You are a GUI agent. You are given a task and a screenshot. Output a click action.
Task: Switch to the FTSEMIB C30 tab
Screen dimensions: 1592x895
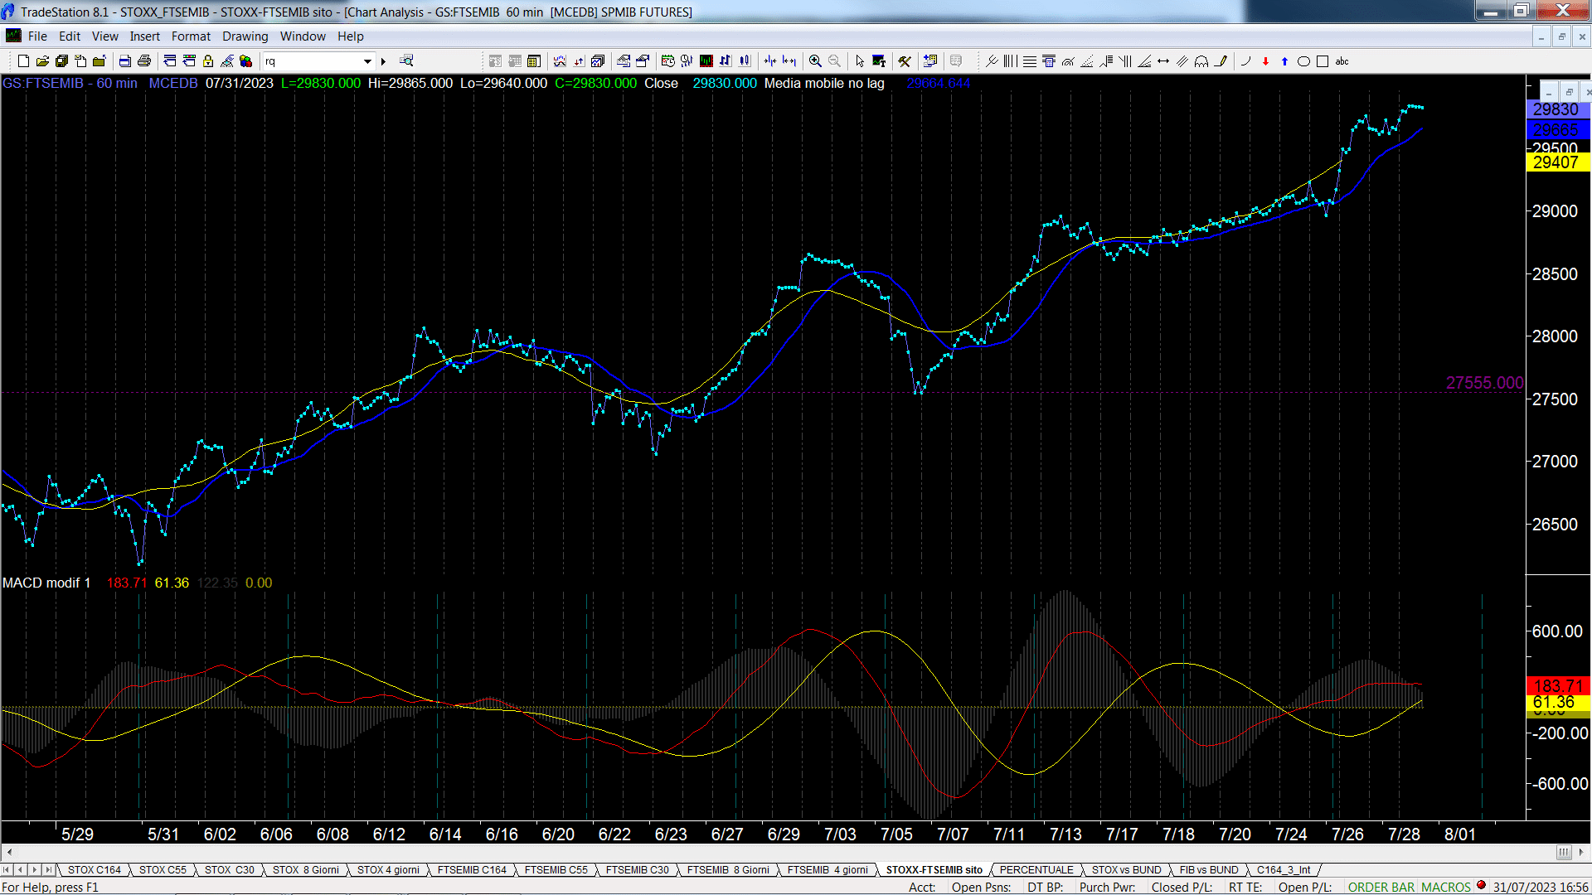637,869
